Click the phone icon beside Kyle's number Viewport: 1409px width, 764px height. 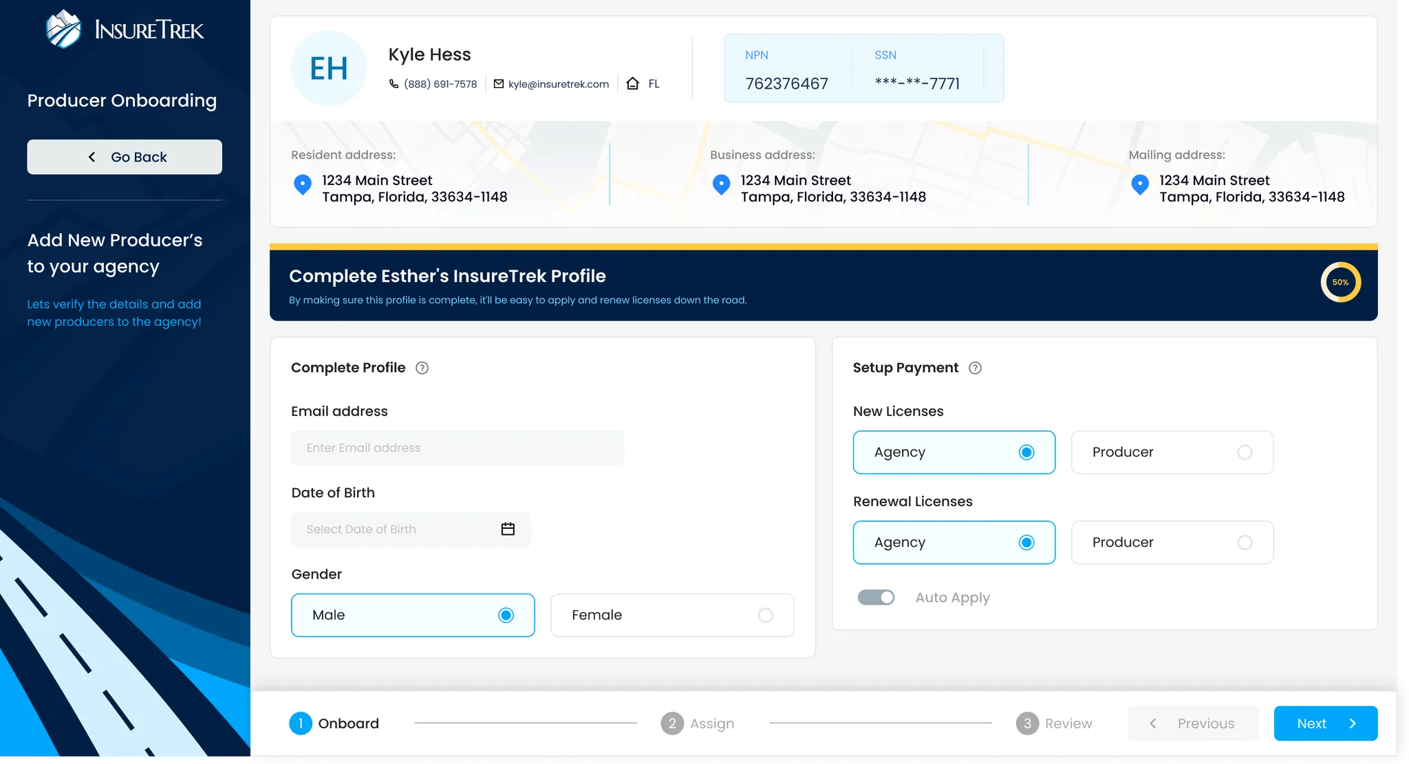(394, 83)
